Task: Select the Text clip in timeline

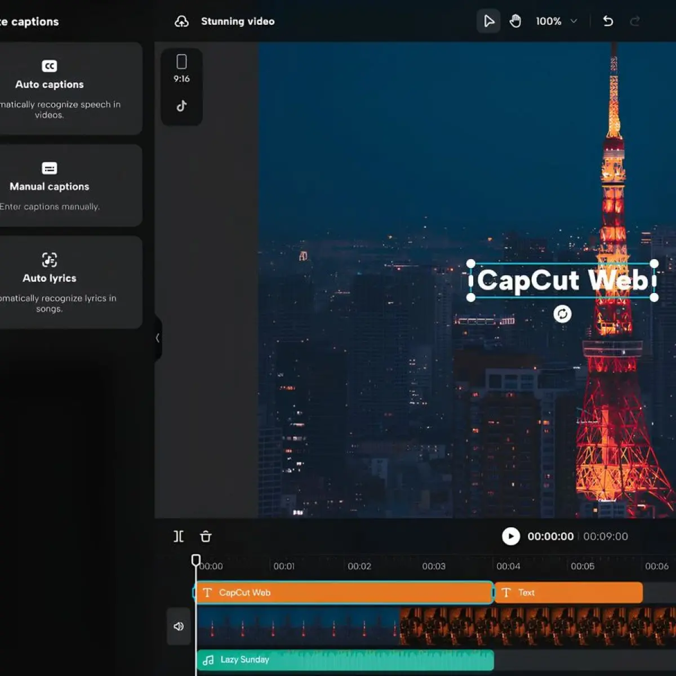Action: 568,593
